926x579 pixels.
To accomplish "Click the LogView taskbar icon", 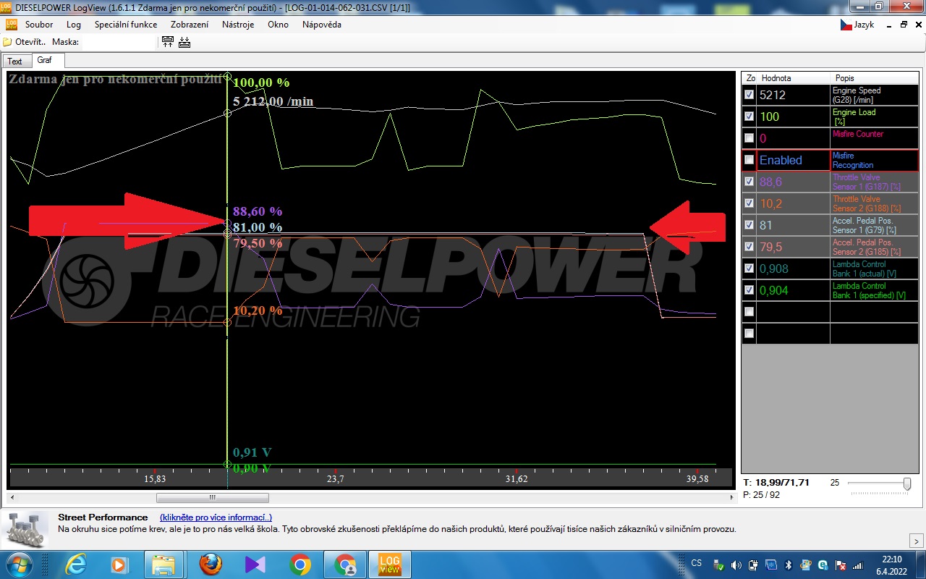I will (389, 565).
